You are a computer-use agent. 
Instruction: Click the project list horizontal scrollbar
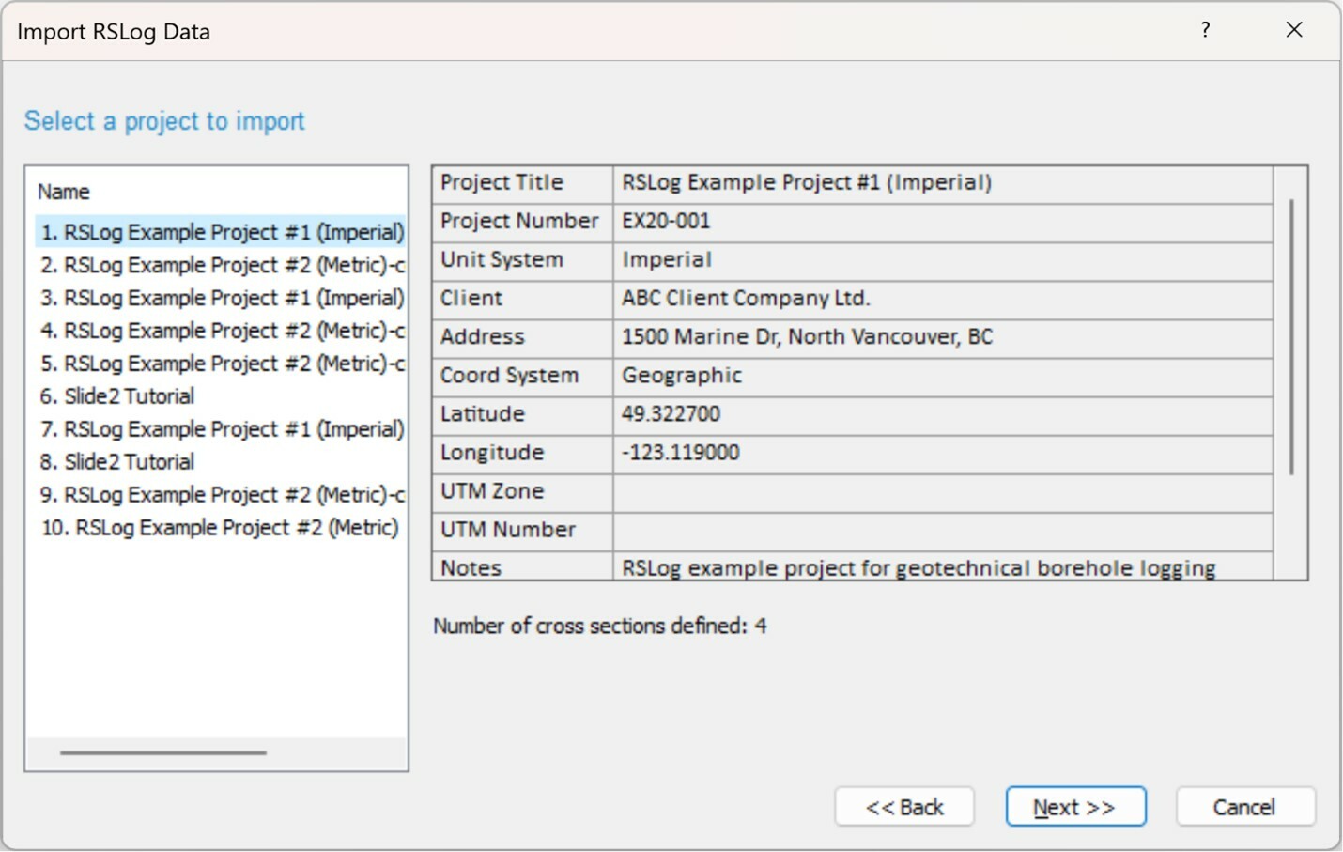click(163, 752)
